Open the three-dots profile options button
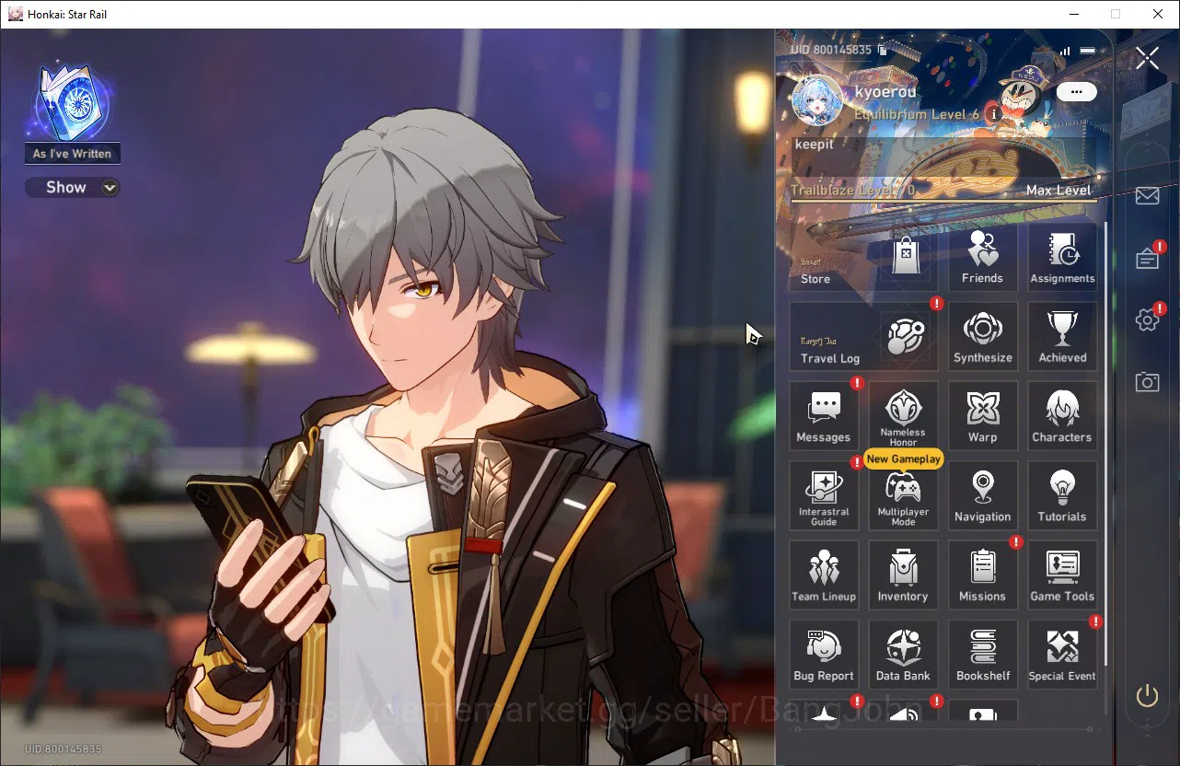 tap(1076, 92)
